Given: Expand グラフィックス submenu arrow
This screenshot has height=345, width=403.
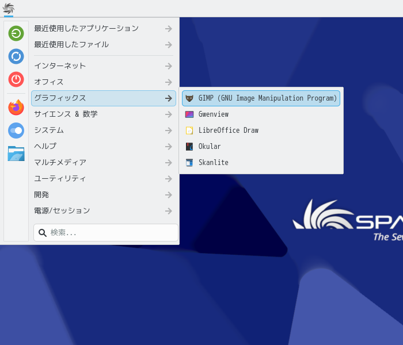Looking at the screenshot, I should [169, 98].
